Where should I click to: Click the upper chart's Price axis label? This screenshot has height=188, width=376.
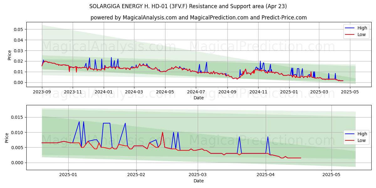[x=9, y=55]
